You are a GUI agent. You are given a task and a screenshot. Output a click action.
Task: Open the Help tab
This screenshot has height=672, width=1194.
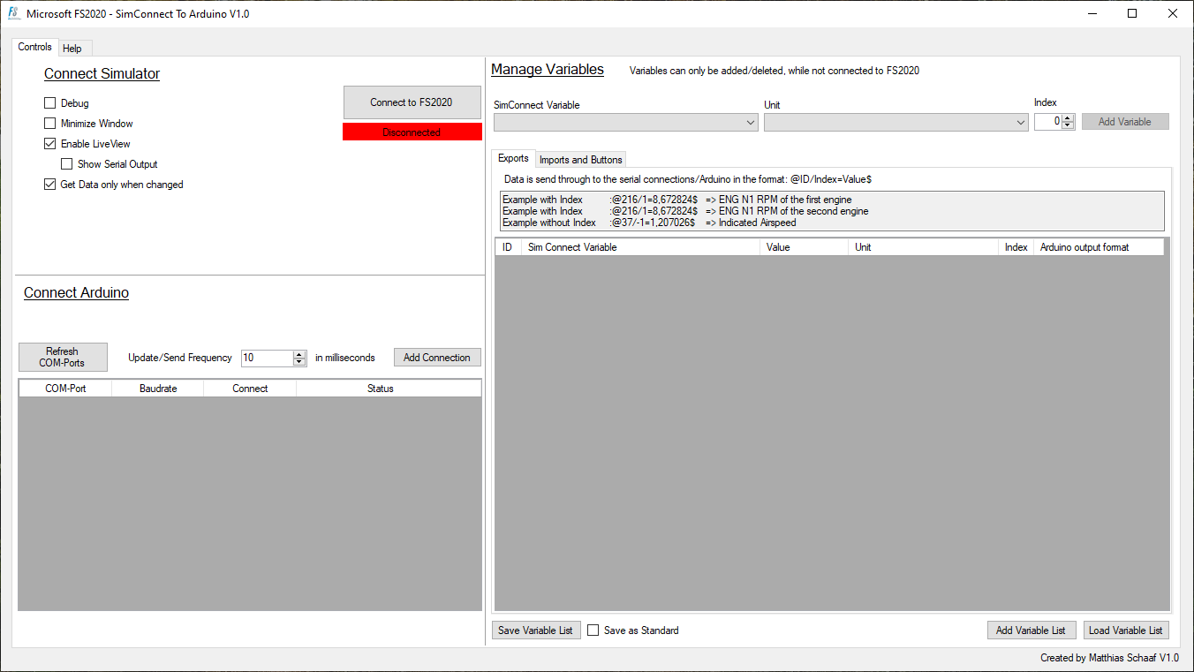coord(72,49)
